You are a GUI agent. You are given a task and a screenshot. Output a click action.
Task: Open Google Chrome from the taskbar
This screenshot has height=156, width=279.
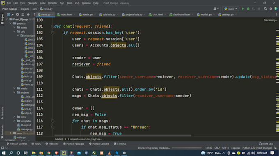point(49,153)
